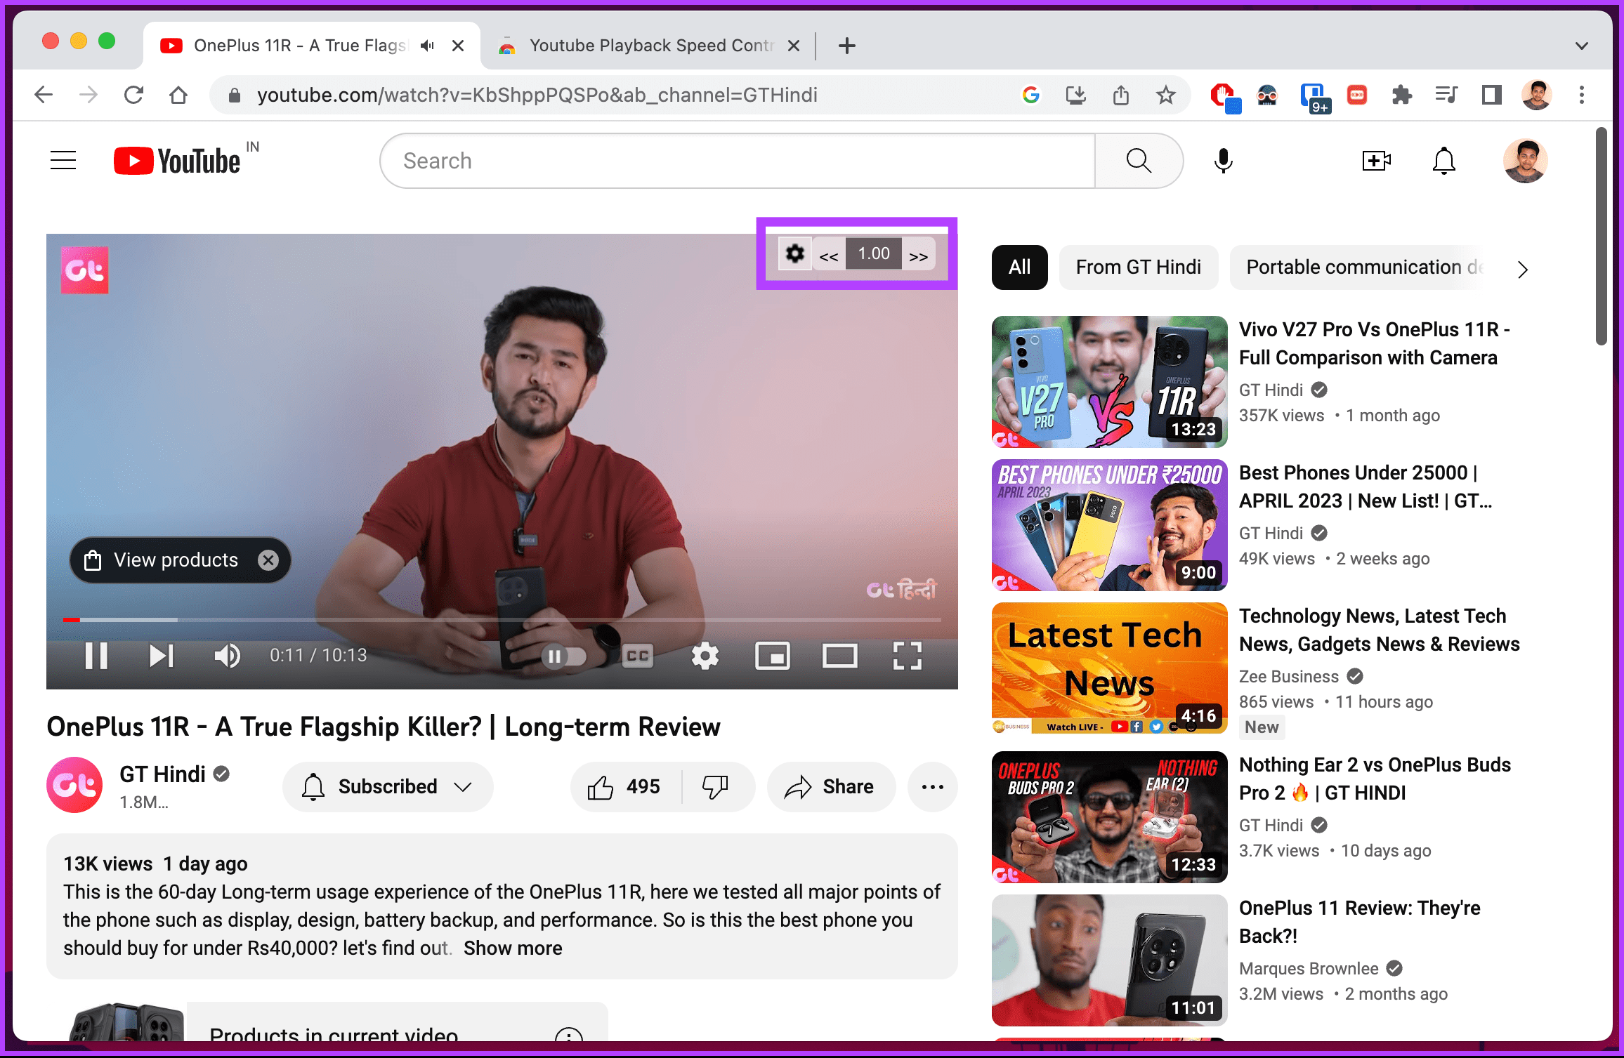1624x1058 pixels.
Task: Open a new browser tab
Action: coord(847,46)
